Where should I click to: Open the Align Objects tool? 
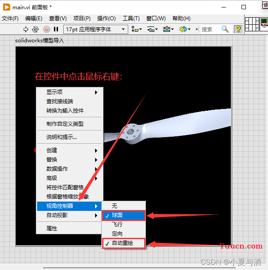point(137,29)
